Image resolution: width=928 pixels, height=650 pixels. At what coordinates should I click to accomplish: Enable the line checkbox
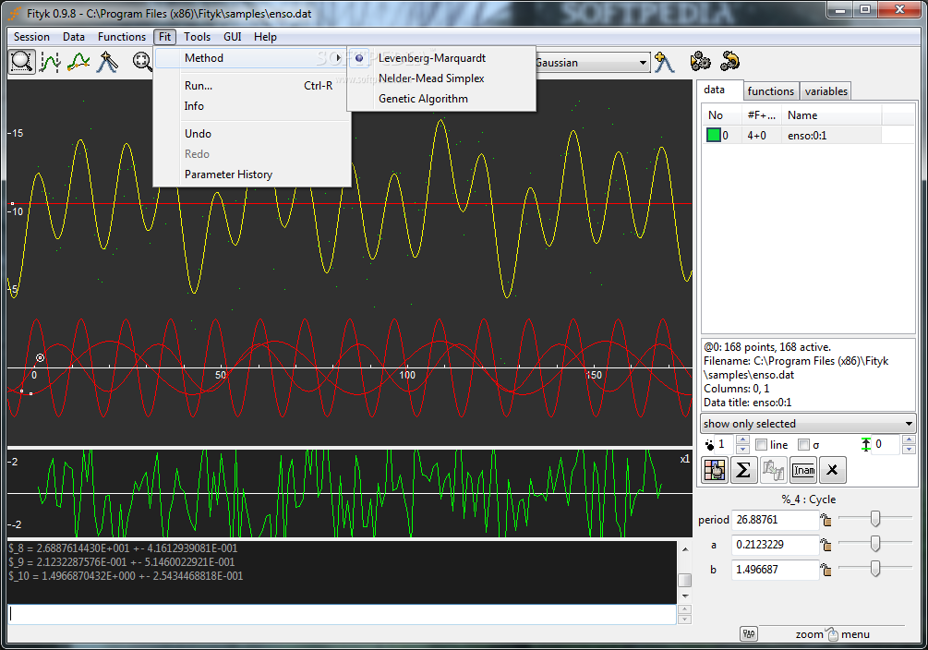pos(762,445)
